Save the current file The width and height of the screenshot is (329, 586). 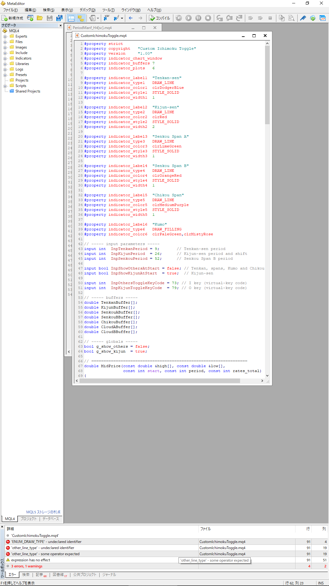point(50,18)
